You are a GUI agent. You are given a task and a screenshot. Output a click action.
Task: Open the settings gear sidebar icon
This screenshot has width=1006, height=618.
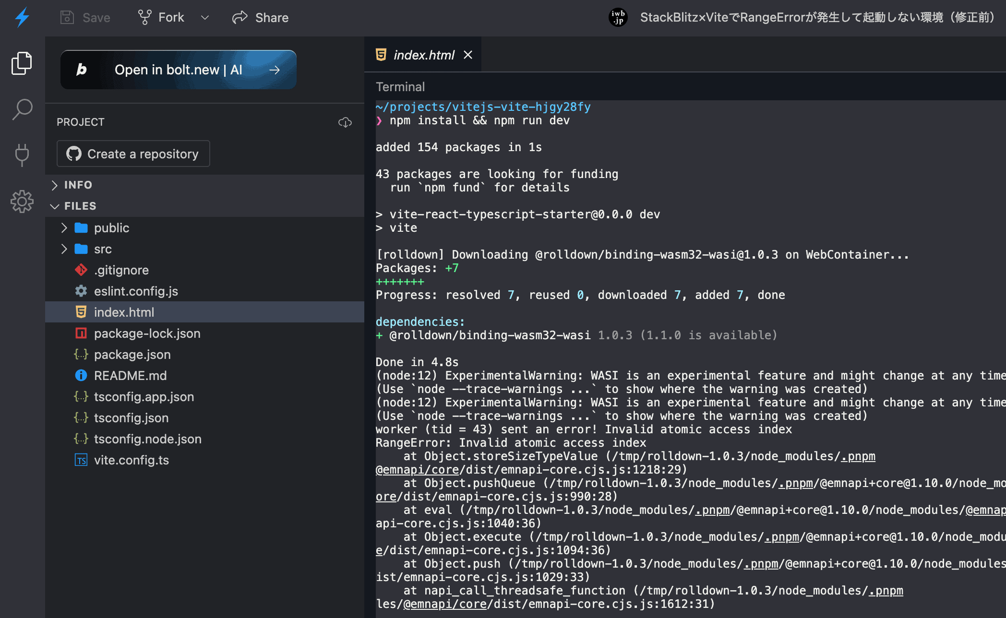pyautogui.click(x=22, y=201)
